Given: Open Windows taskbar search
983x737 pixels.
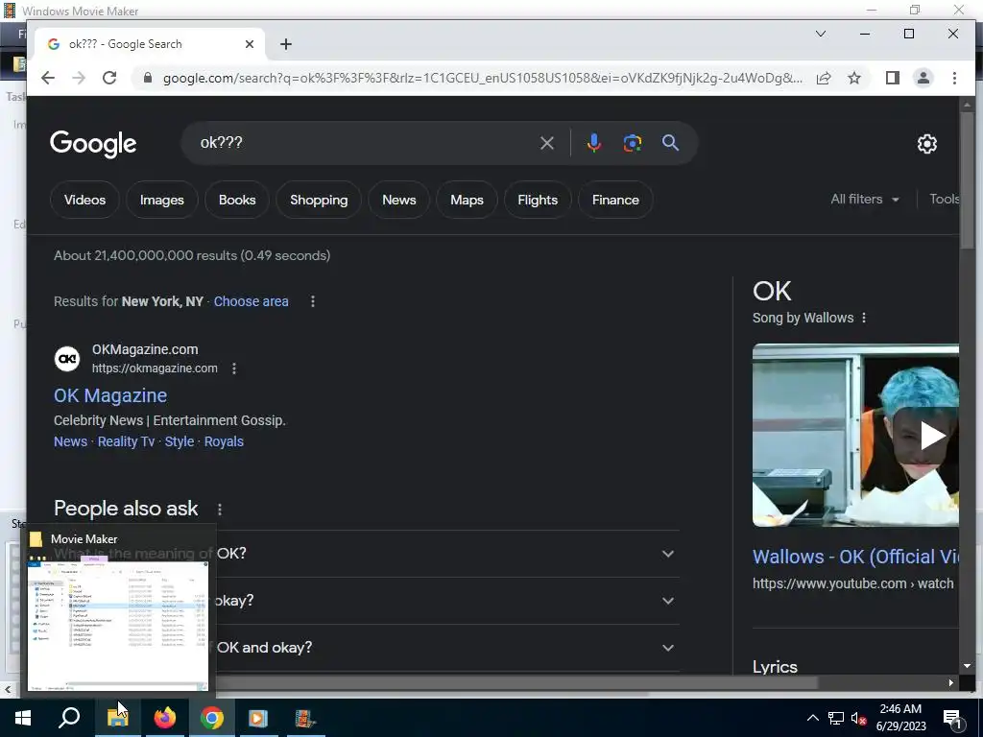Looking at the screenshot, I should click(x=69, y=718).
